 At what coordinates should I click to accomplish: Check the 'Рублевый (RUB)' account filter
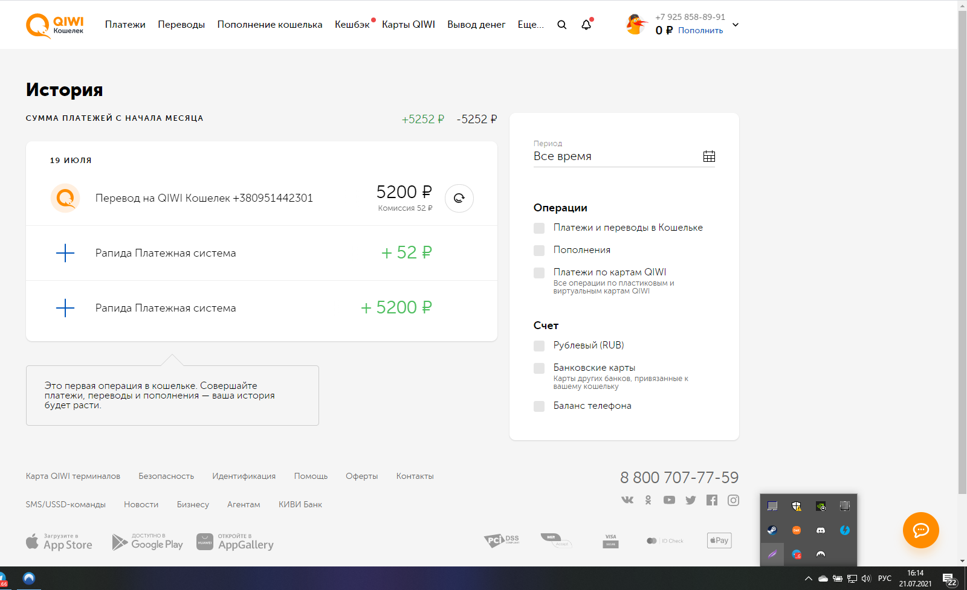click(539, 346)
